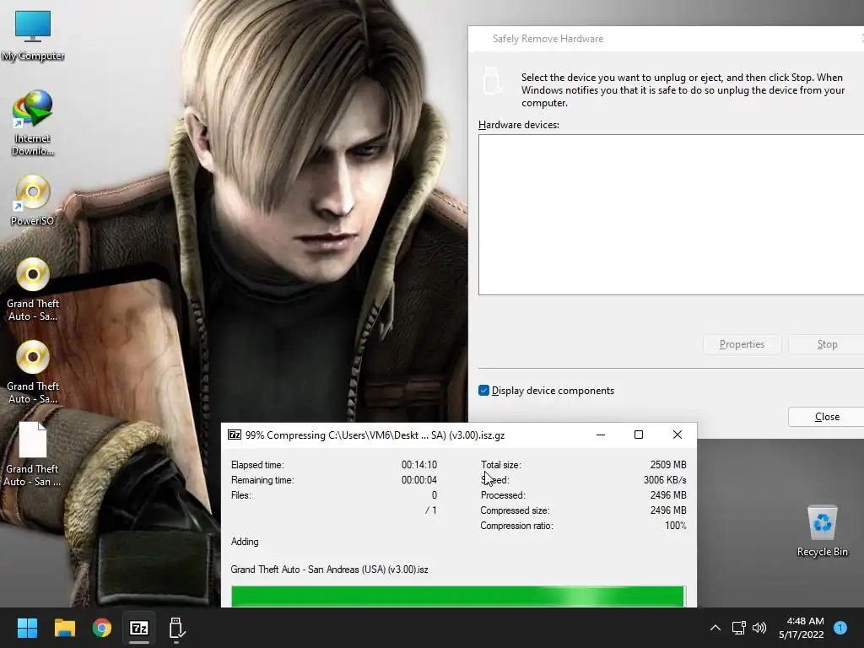
Task: Click Elapsed time value 00:14:10
Action: [x=418, y=465]
